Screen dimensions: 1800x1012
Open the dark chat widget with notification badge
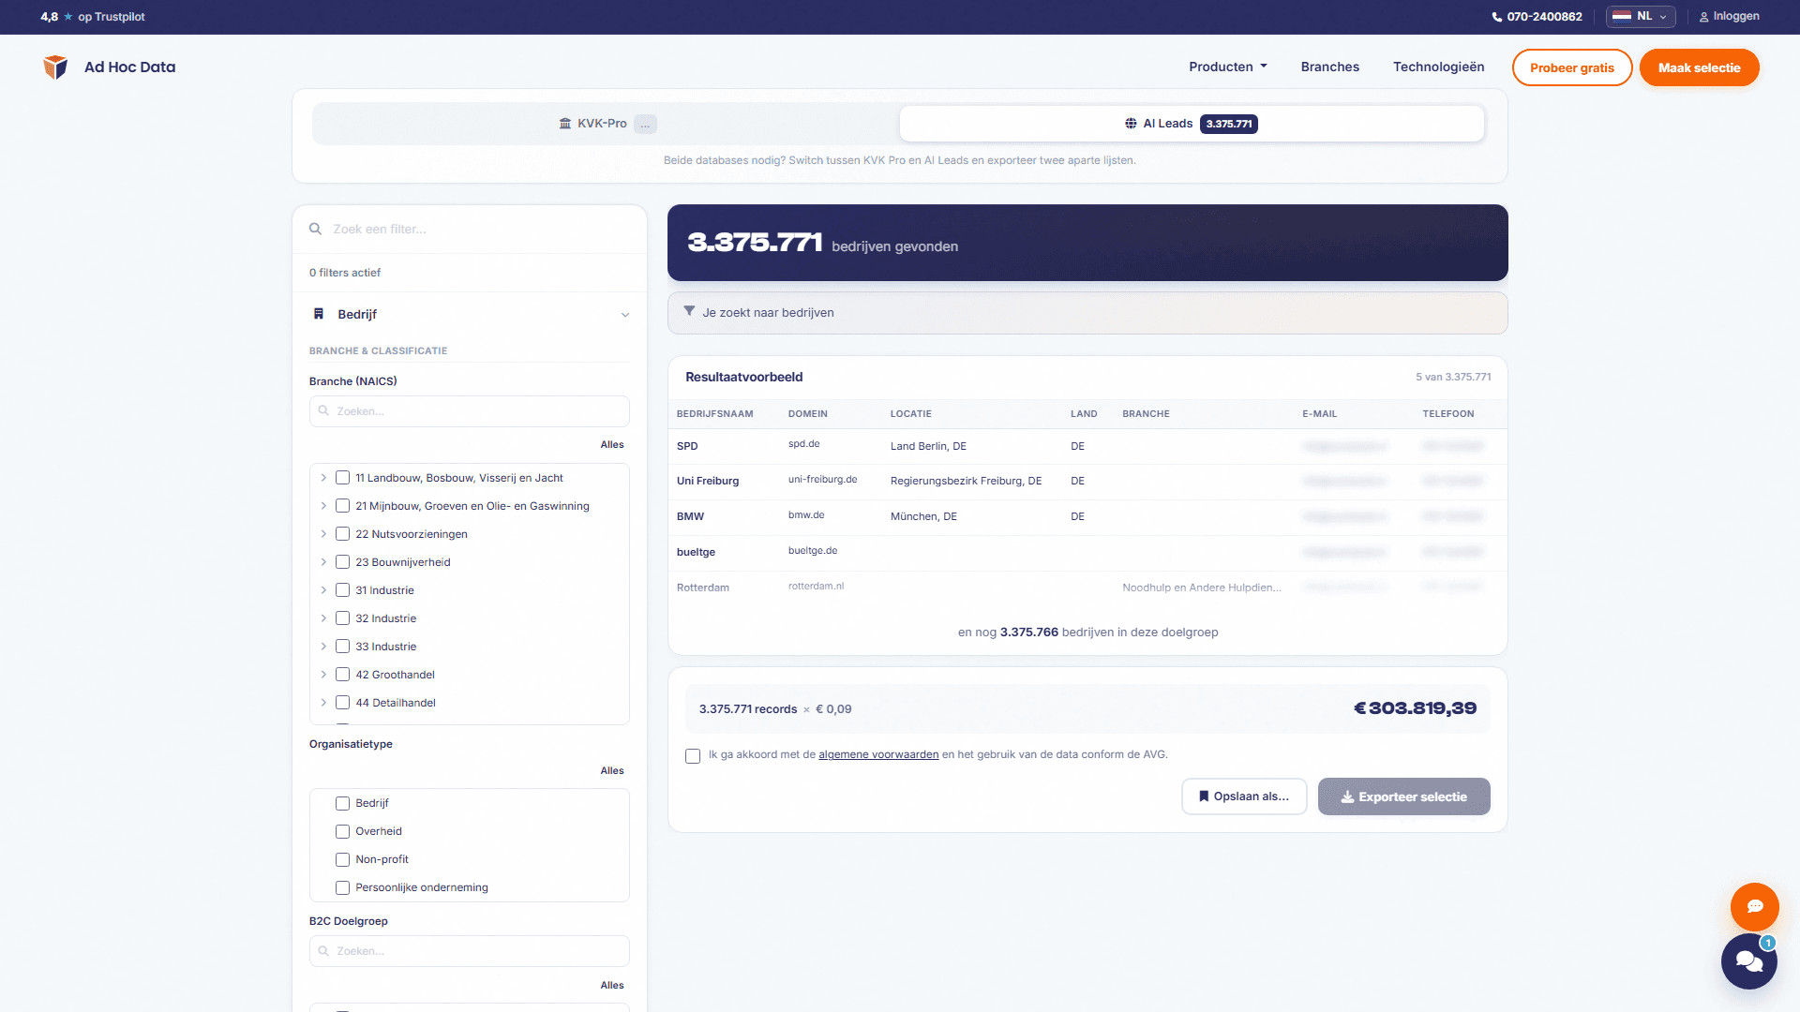(x=1748, y=961)
